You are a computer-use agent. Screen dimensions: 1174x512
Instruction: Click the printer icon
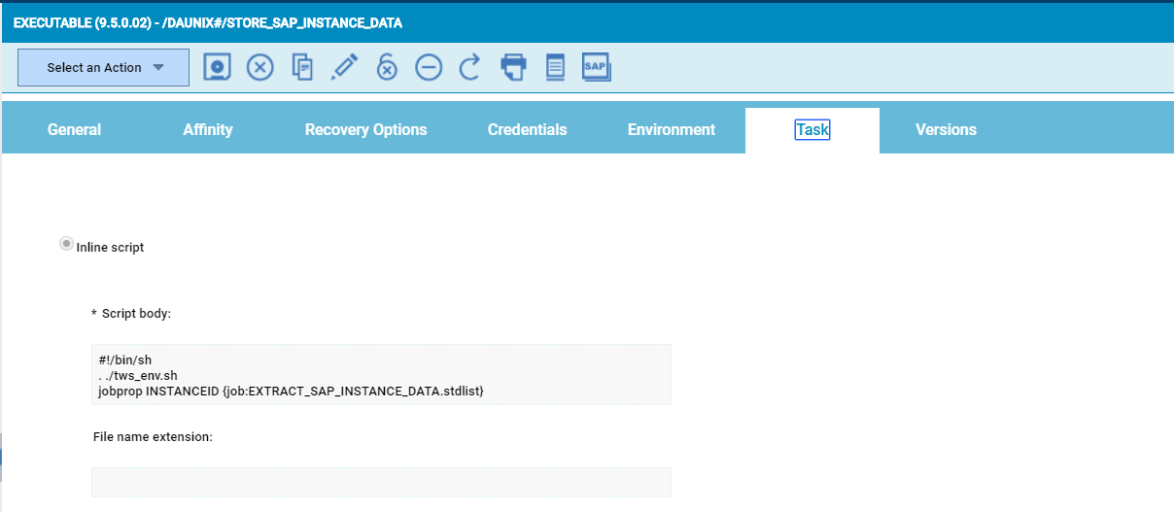pos(513,67)
